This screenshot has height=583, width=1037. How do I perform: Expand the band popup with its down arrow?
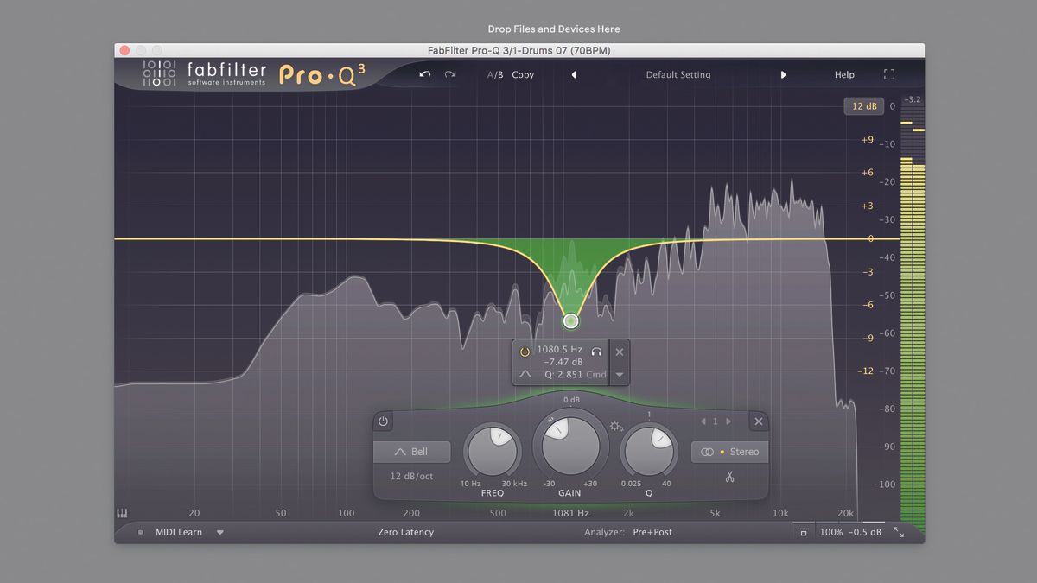[x=619, y=374]
